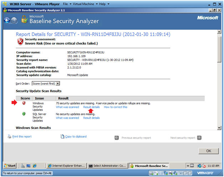Viewport: 224px width, 177px height.
Task: Click the VMware printer status icon
Action: click(x=171, y=173)
